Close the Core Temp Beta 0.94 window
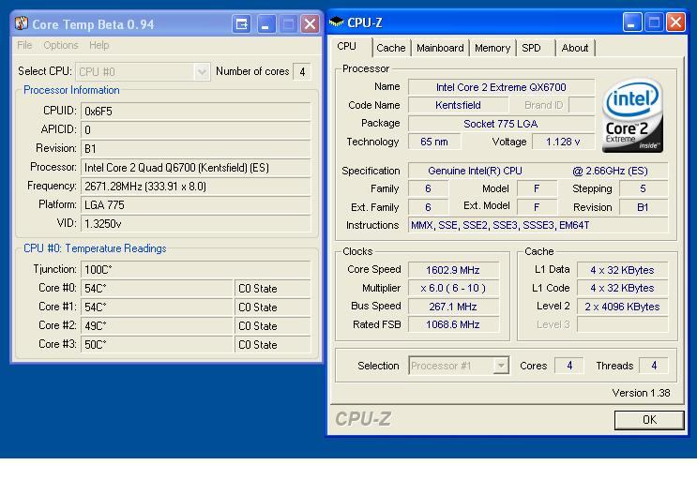The image size is (697, 480). pos(311,23)
